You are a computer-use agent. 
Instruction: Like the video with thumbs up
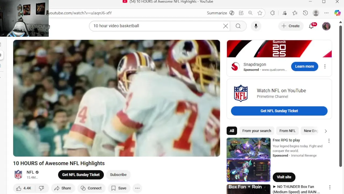[x=24, y=188]
